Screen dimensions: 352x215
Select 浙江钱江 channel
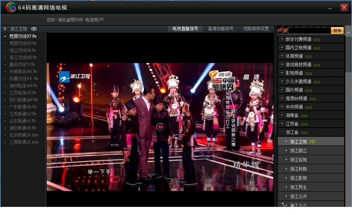point(311,151)
